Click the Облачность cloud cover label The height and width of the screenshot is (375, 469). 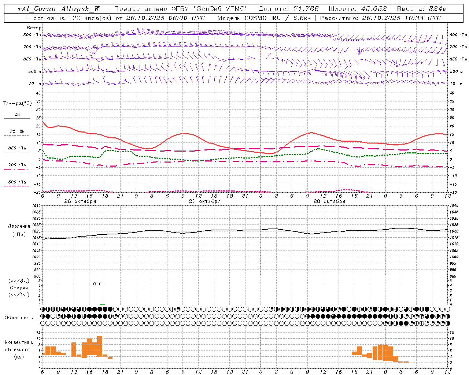tap(19, 318)
